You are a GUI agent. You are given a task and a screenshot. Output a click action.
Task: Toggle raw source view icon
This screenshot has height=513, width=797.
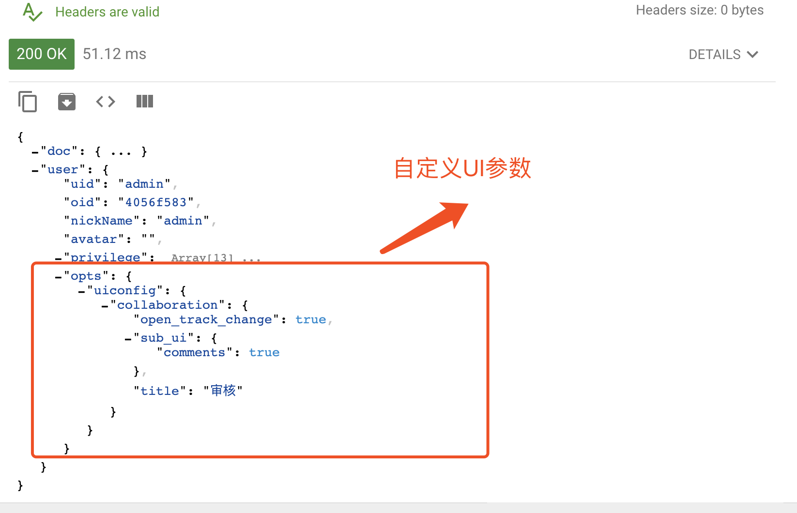tap(106, 102)
